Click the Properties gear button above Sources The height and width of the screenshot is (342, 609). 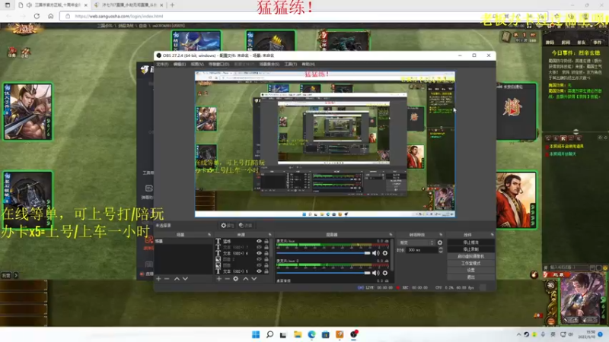coord(227,225)
